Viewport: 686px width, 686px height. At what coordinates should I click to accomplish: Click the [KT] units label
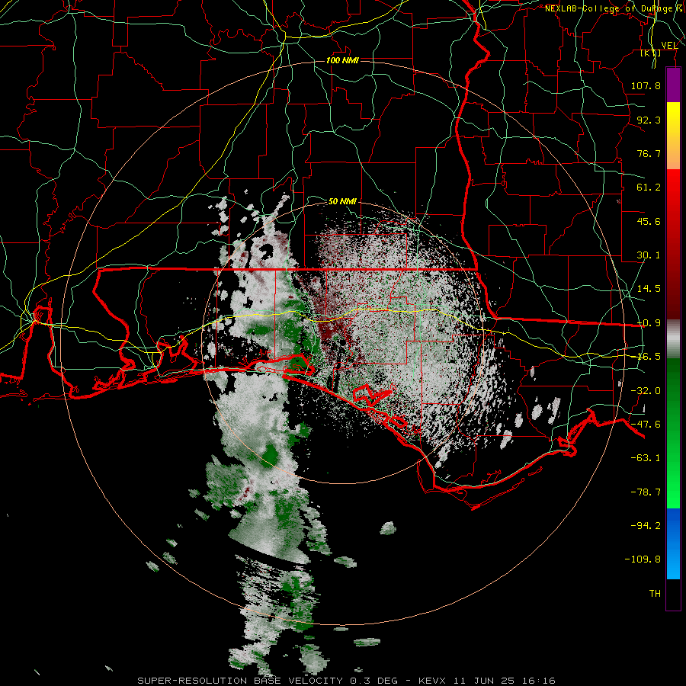click(651, 53)
